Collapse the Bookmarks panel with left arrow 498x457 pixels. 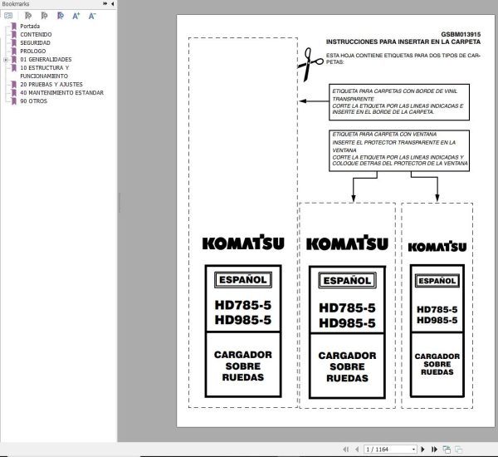[x=112, y=4]
